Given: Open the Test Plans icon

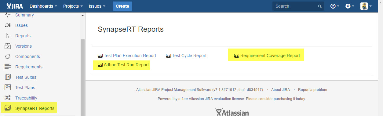Looking at the screenshot, I should [8, 88].
